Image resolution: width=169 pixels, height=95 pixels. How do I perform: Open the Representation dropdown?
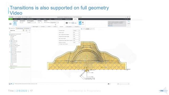[x=54, y=22]
